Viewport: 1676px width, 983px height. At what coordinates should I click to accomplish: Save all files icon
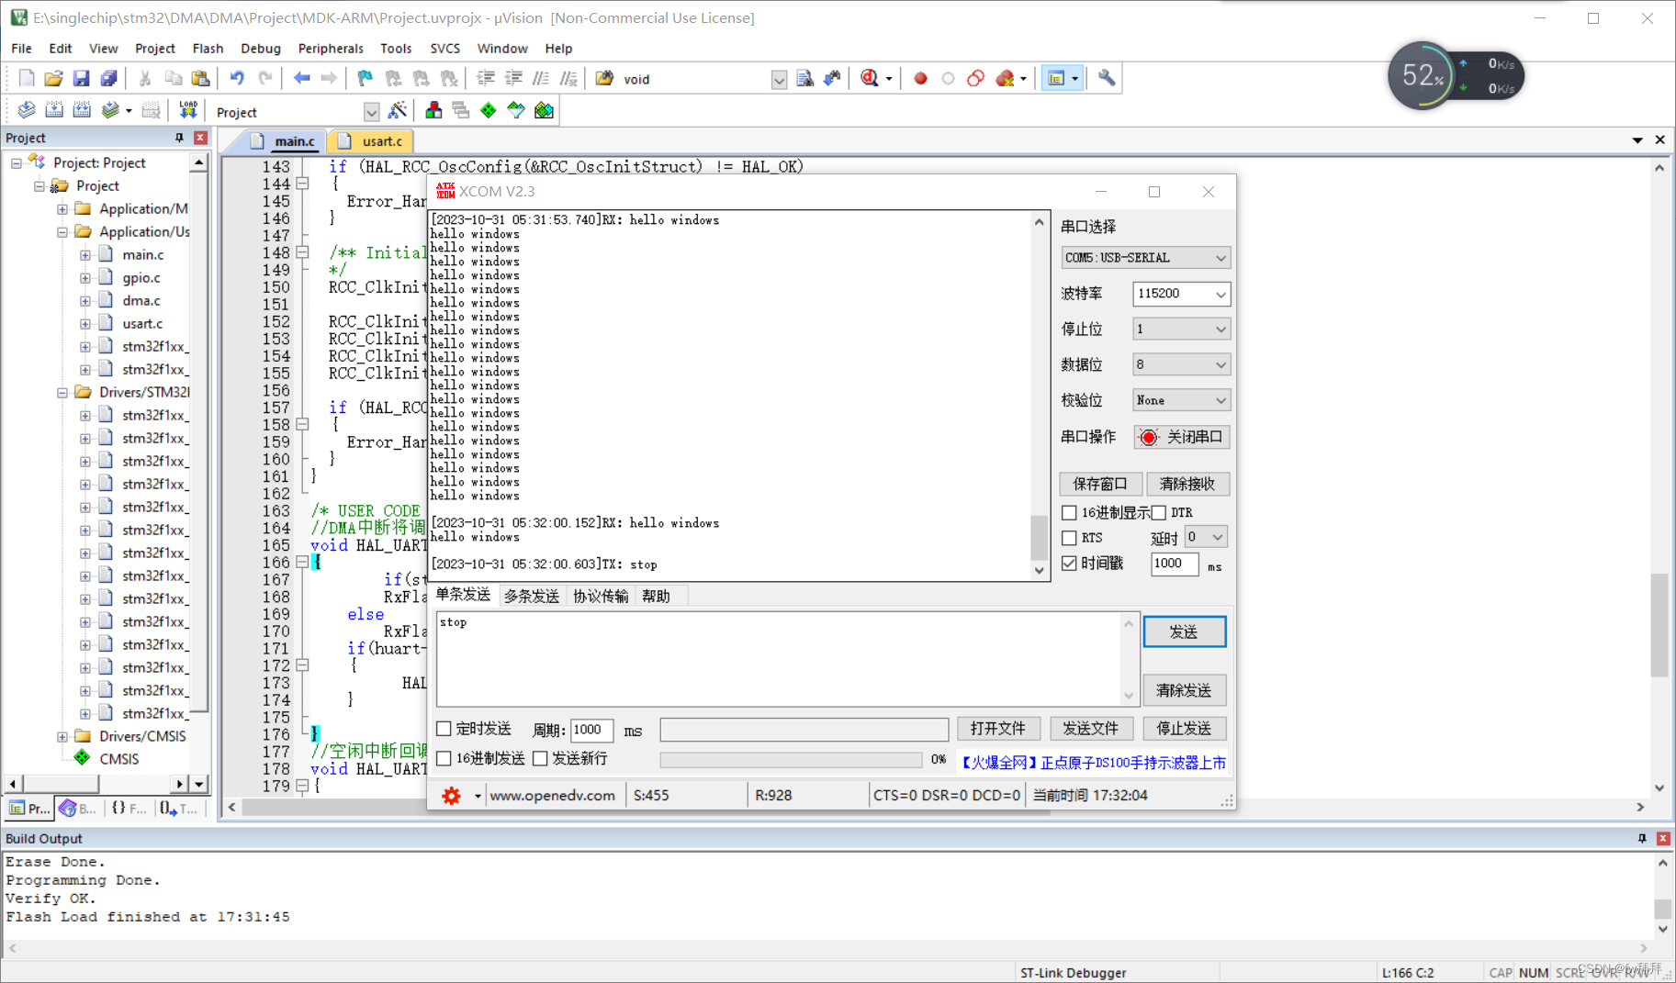[108, 79]
